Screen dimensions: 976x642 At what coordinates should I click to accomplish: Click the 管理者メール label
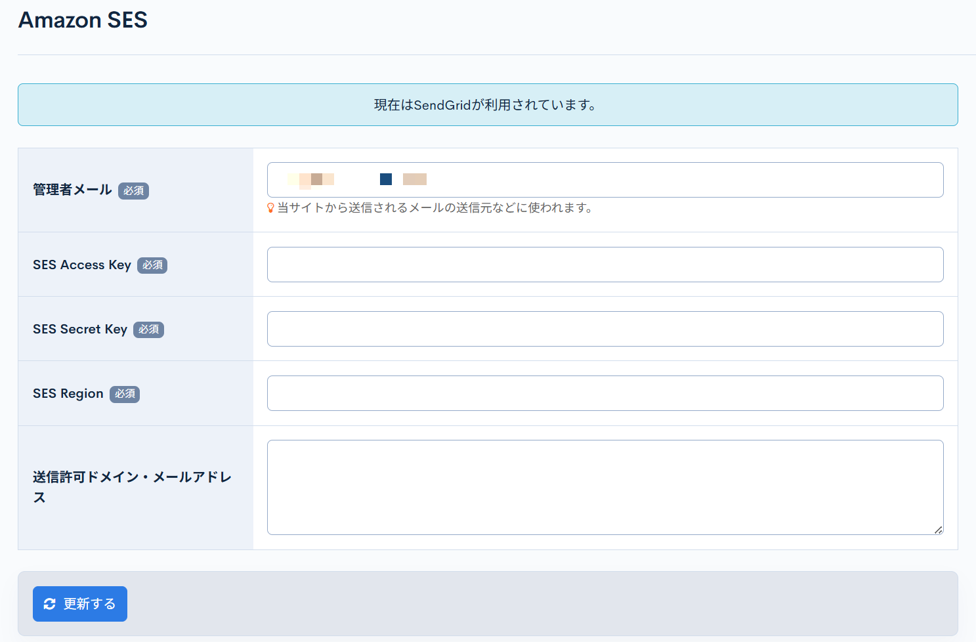click(72, 190)
